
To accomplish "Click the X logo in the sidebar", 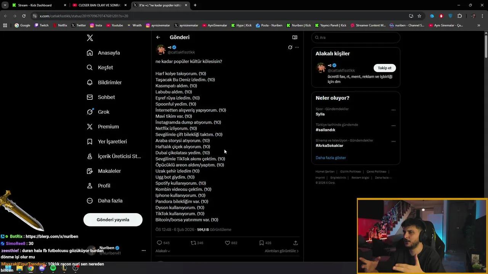I will [x=90, y=38].
